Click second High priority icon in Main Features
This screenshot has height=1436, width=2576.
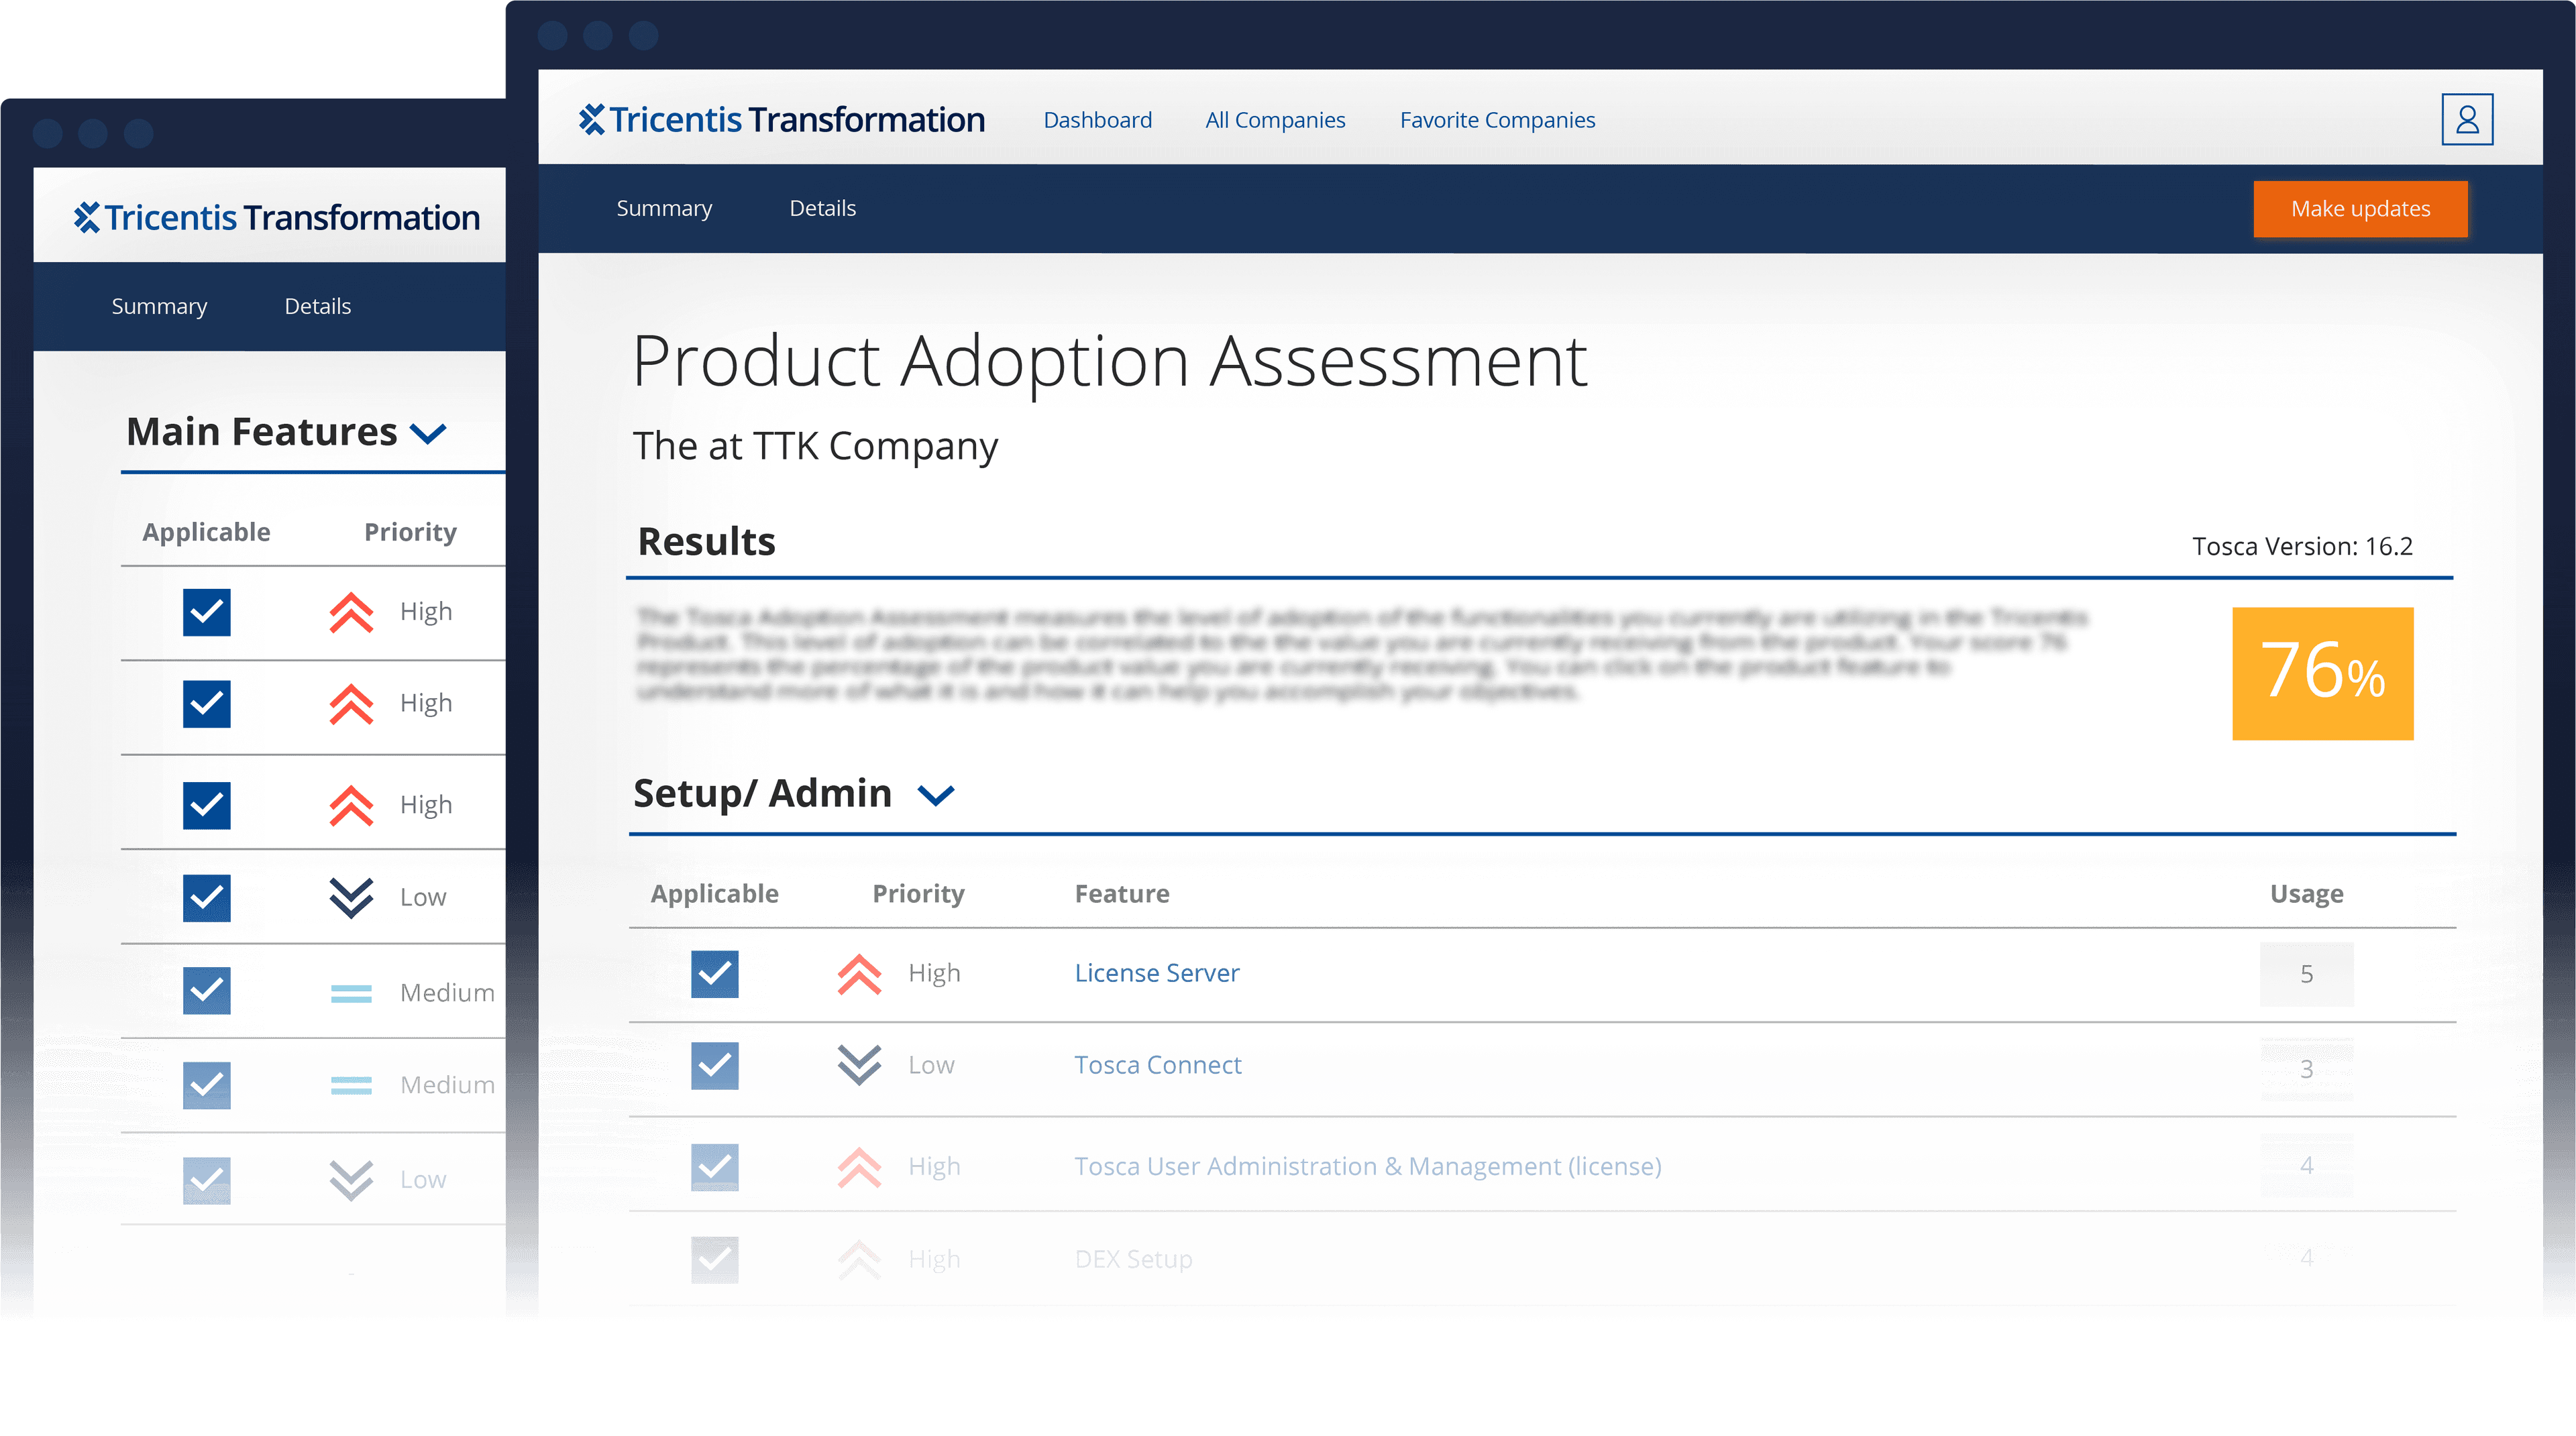click(351, 704)
